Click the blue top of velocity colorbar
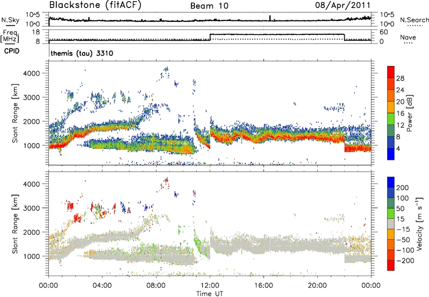Screen dimensions: 429x297 point(391,182)
